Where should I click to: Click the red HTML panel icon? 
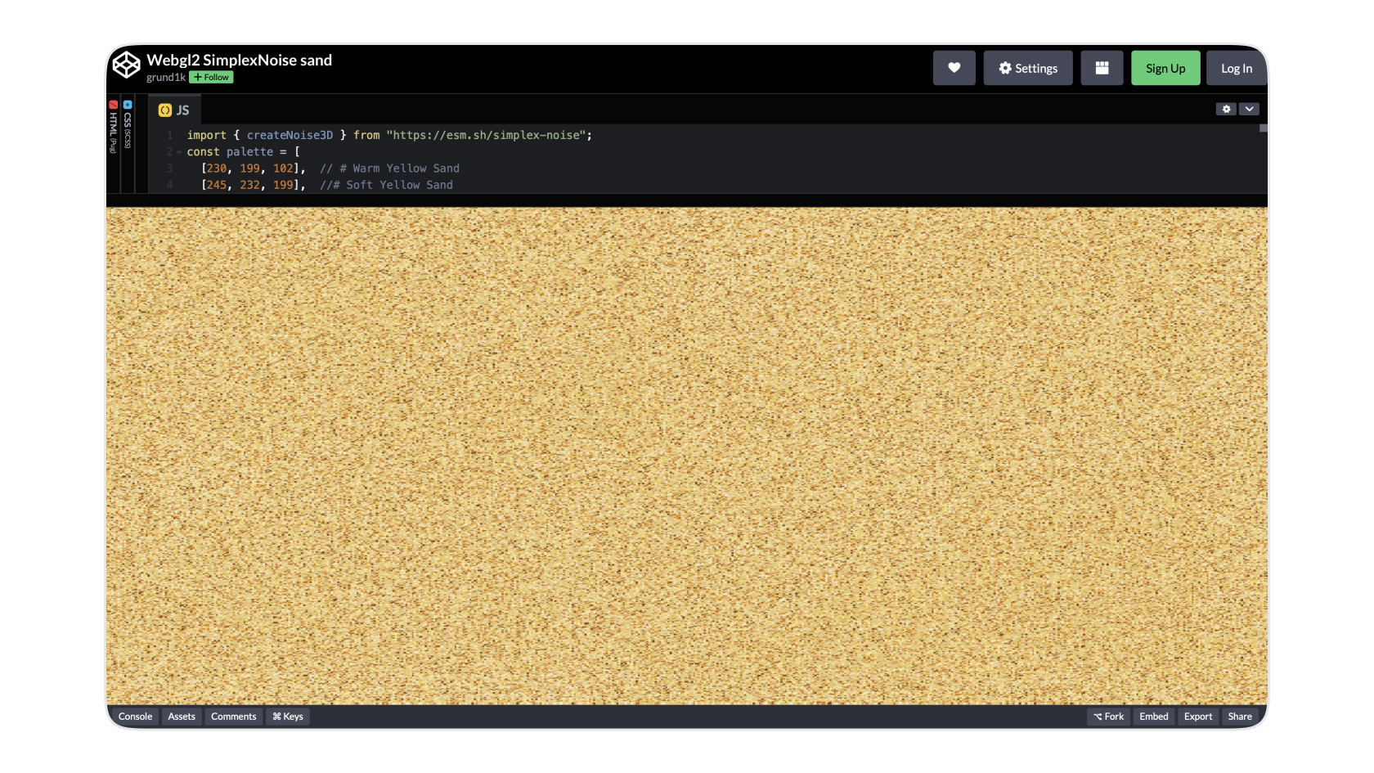[x=114, y=105]
